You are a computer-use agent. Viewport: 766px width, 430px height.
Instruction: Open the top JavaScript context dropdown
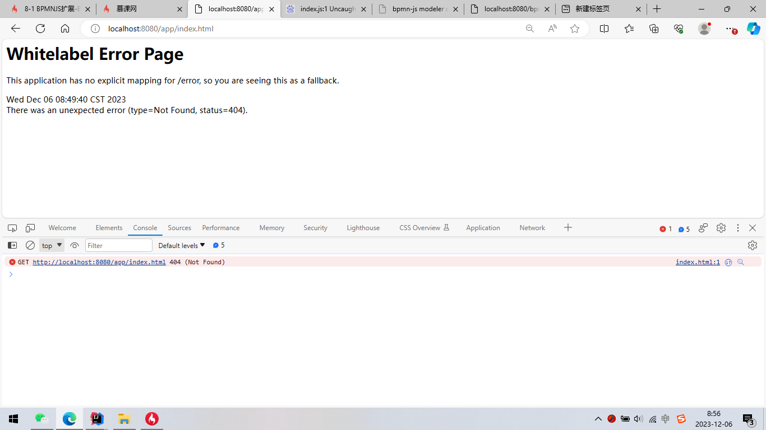tap(52, 245)
